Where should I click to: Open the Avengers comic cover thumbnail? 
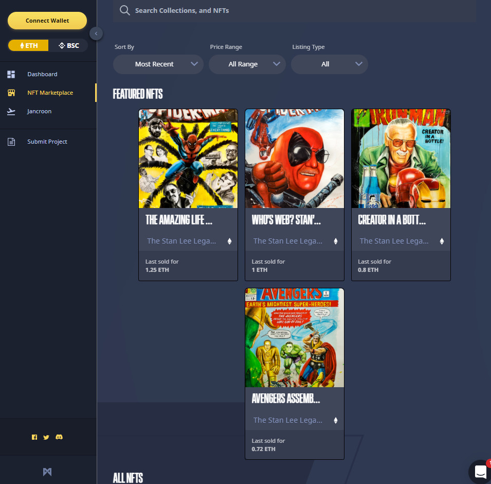point(295,338)
